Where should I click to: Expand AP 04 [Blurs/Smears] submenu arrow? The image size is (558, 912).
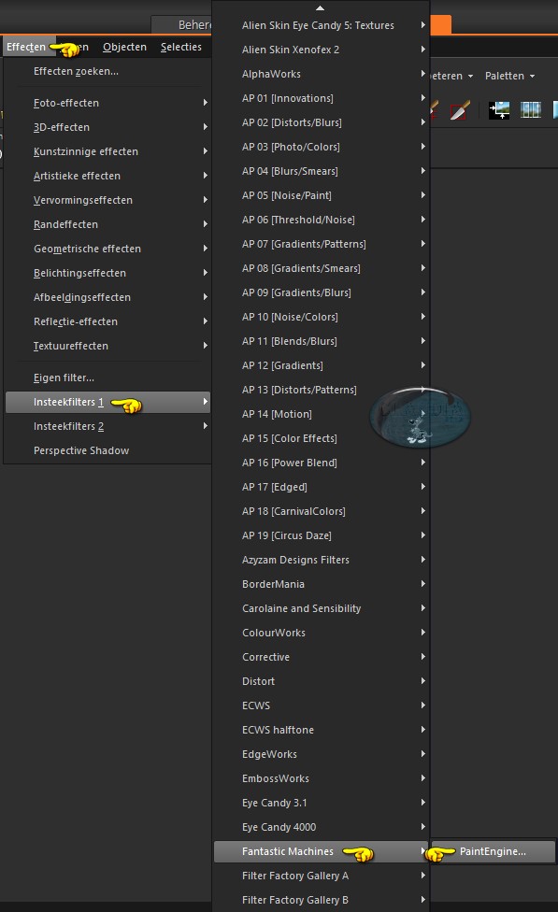(423, 171)
